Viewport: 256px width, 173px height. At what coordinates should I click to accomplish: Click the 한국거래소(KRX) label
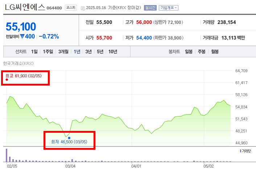tap(18, 63)
